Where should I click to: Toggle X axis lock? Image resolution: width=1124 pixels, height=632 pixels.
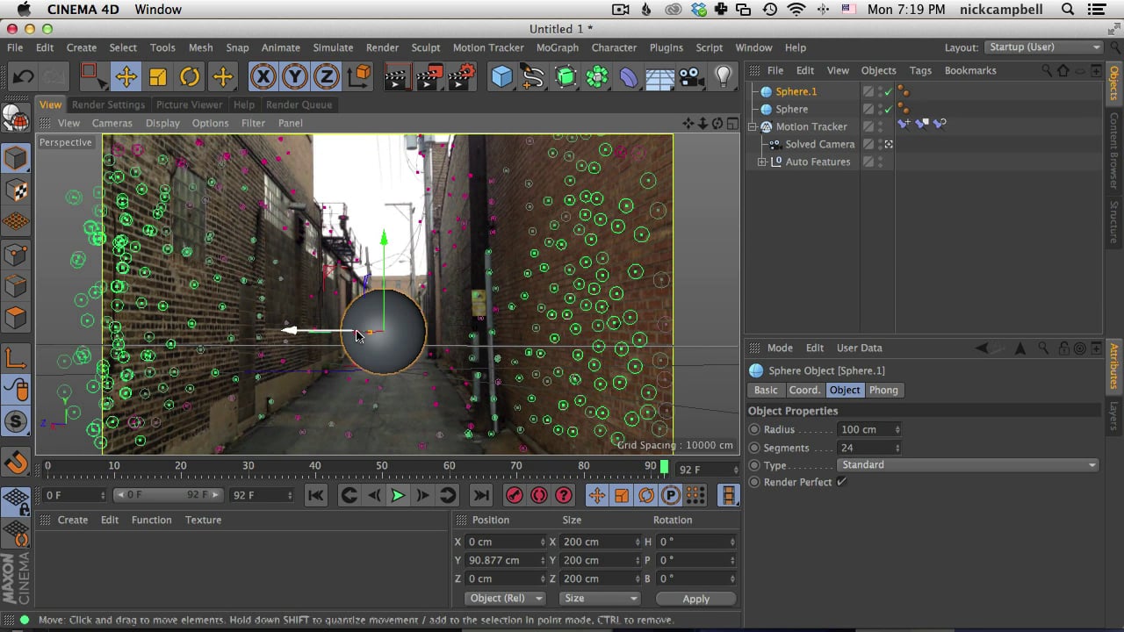click(x=263, y=77)
